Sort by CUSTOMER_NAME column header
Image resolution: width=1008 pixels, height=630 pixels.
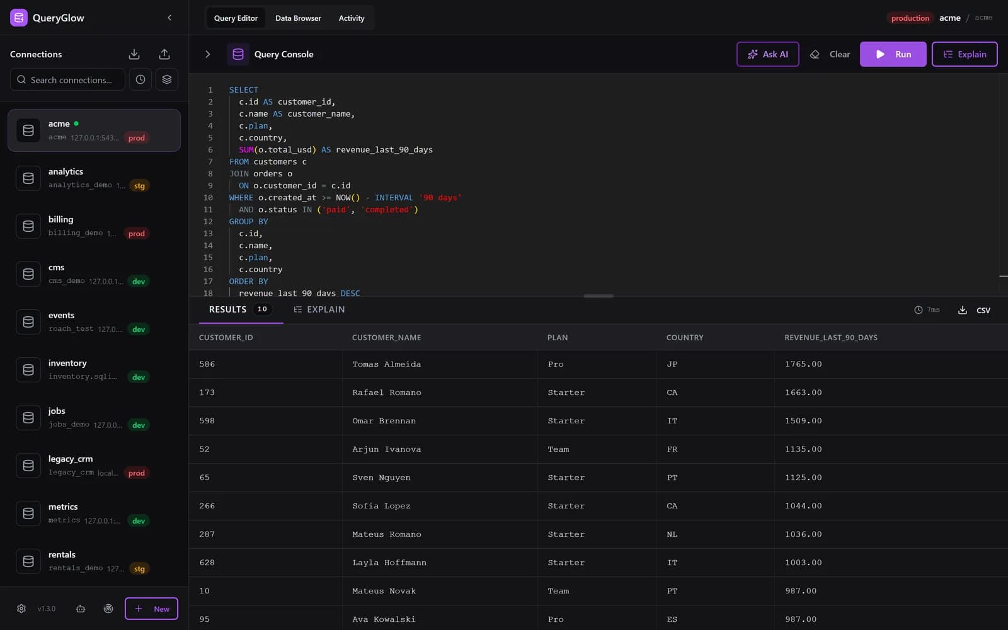pos(386,338)
